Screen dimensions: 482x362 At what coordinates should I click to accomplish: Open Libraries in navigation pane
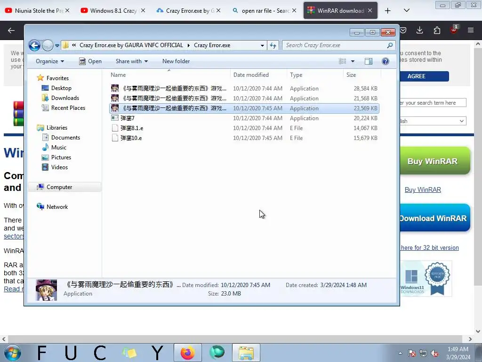[56, 127]
